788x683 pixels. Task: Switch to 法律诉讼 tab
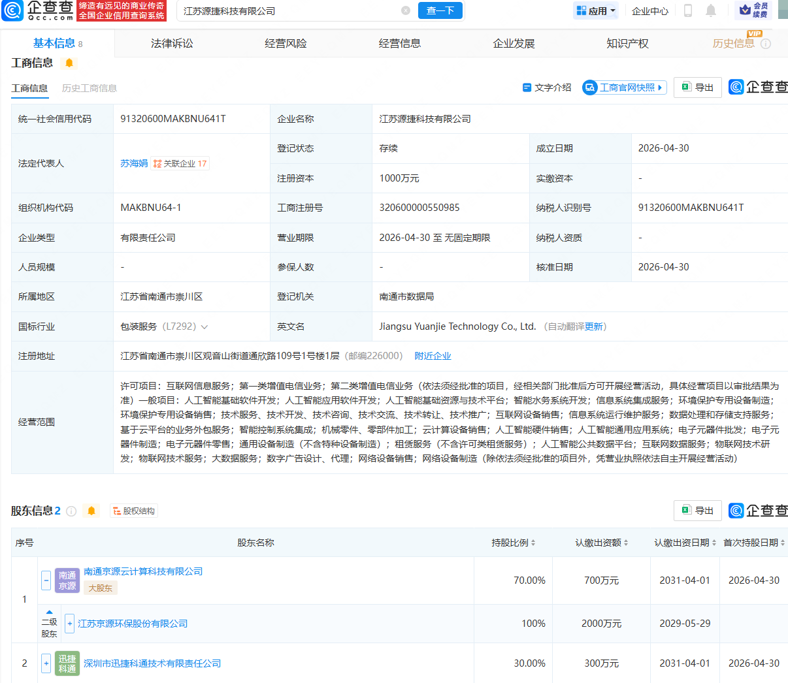(x=172, y=43)
